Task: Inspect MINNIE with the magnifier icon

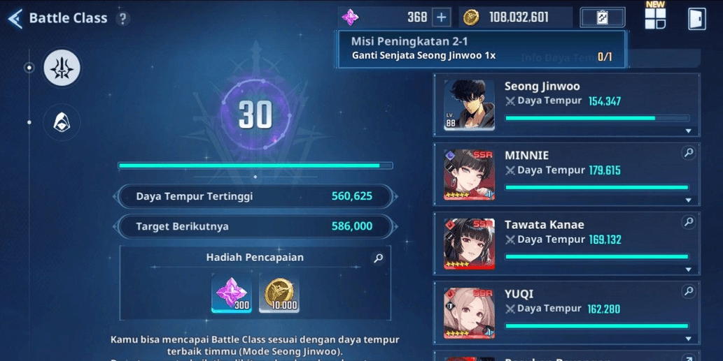Action: pyautogui.click(x=689, y=153)
